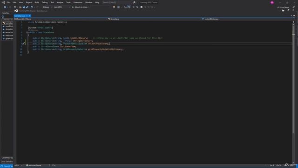This screenshot has width=298, height=168.
Task: Click vector3Dictionary in the code line
Action: pyautogui.click(x=98, y=43)
